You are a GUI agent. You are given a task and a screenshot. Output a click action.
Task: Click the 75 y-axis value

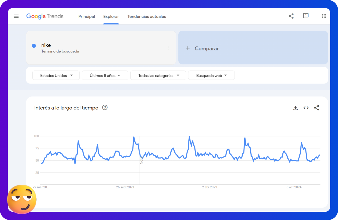37,148
